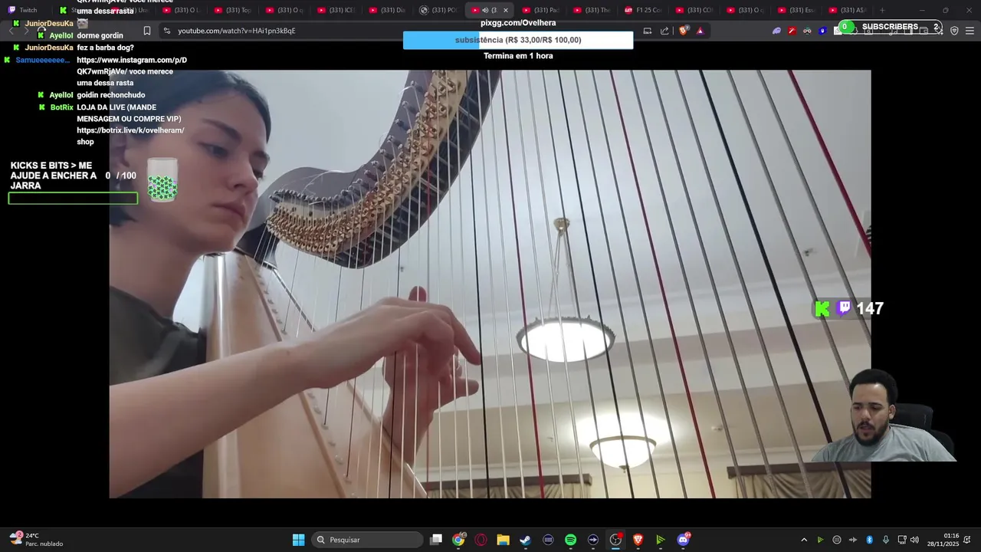Open Task View from the taskbar

[436, 540]
